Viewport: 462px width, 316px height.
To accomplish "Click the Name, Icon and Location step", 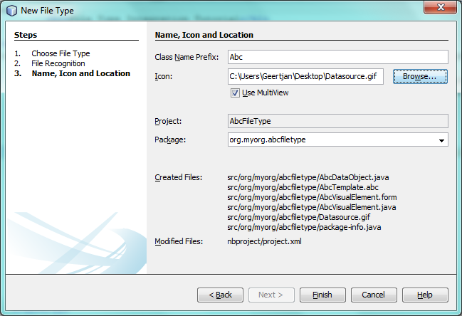I will 80,73.
